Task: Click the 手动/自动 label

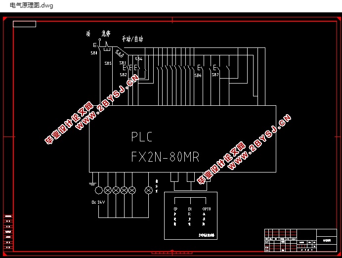Action: coord(132,39)
